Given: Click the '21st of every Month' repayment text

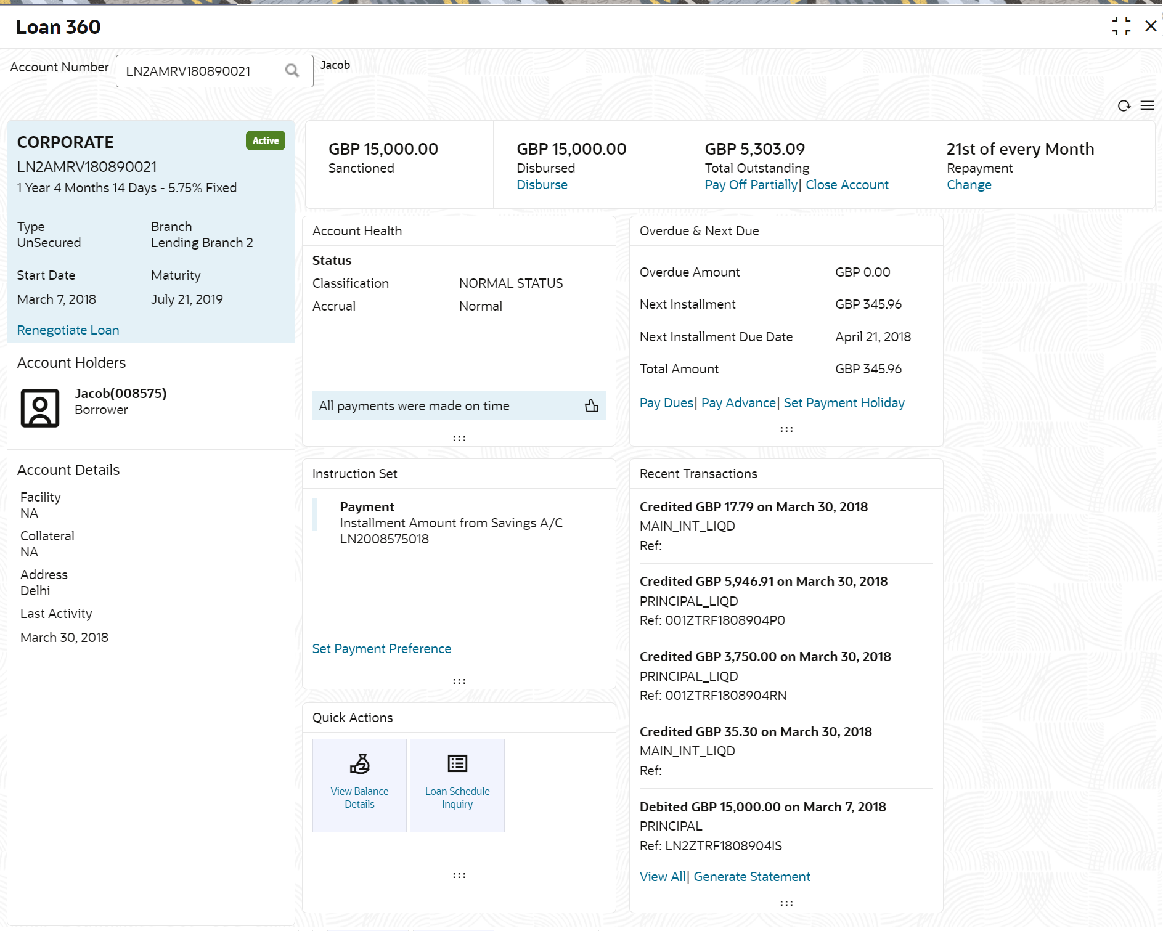Looking at the screenshot, I should pyautogui.click(x=1020, y=149).
